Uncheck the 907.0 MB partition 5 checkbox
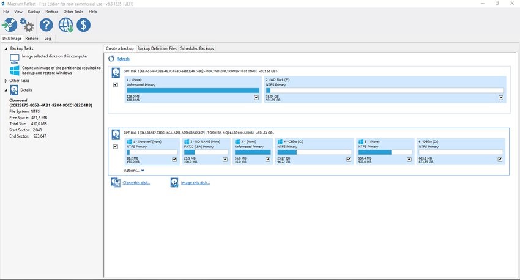The image size is (520, 280). click(x=409, y=160)
